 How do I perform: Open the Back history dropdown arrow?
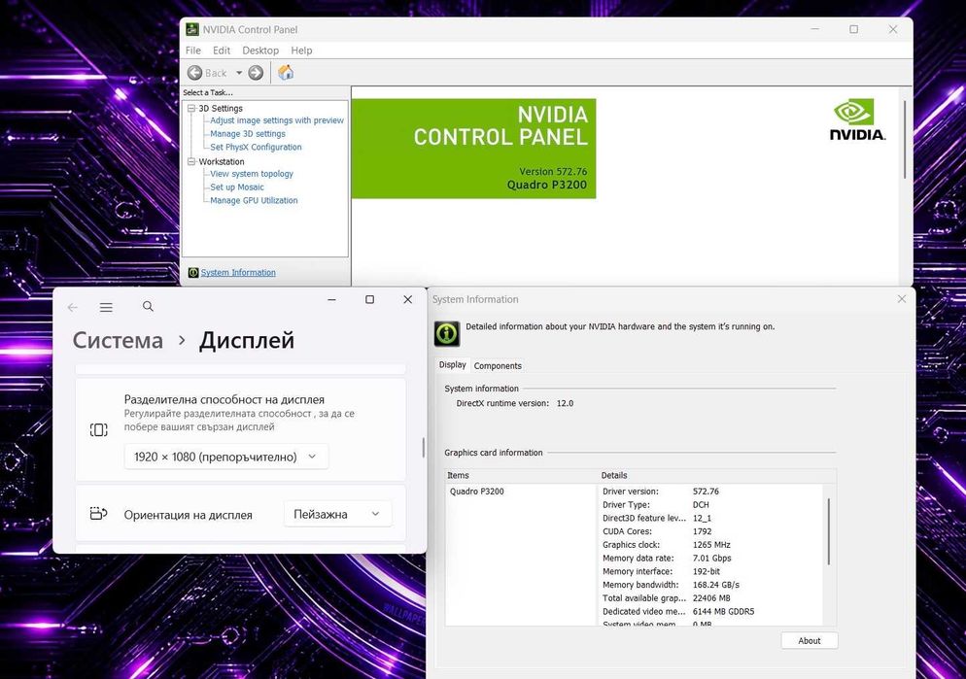(x=239, y=73)
